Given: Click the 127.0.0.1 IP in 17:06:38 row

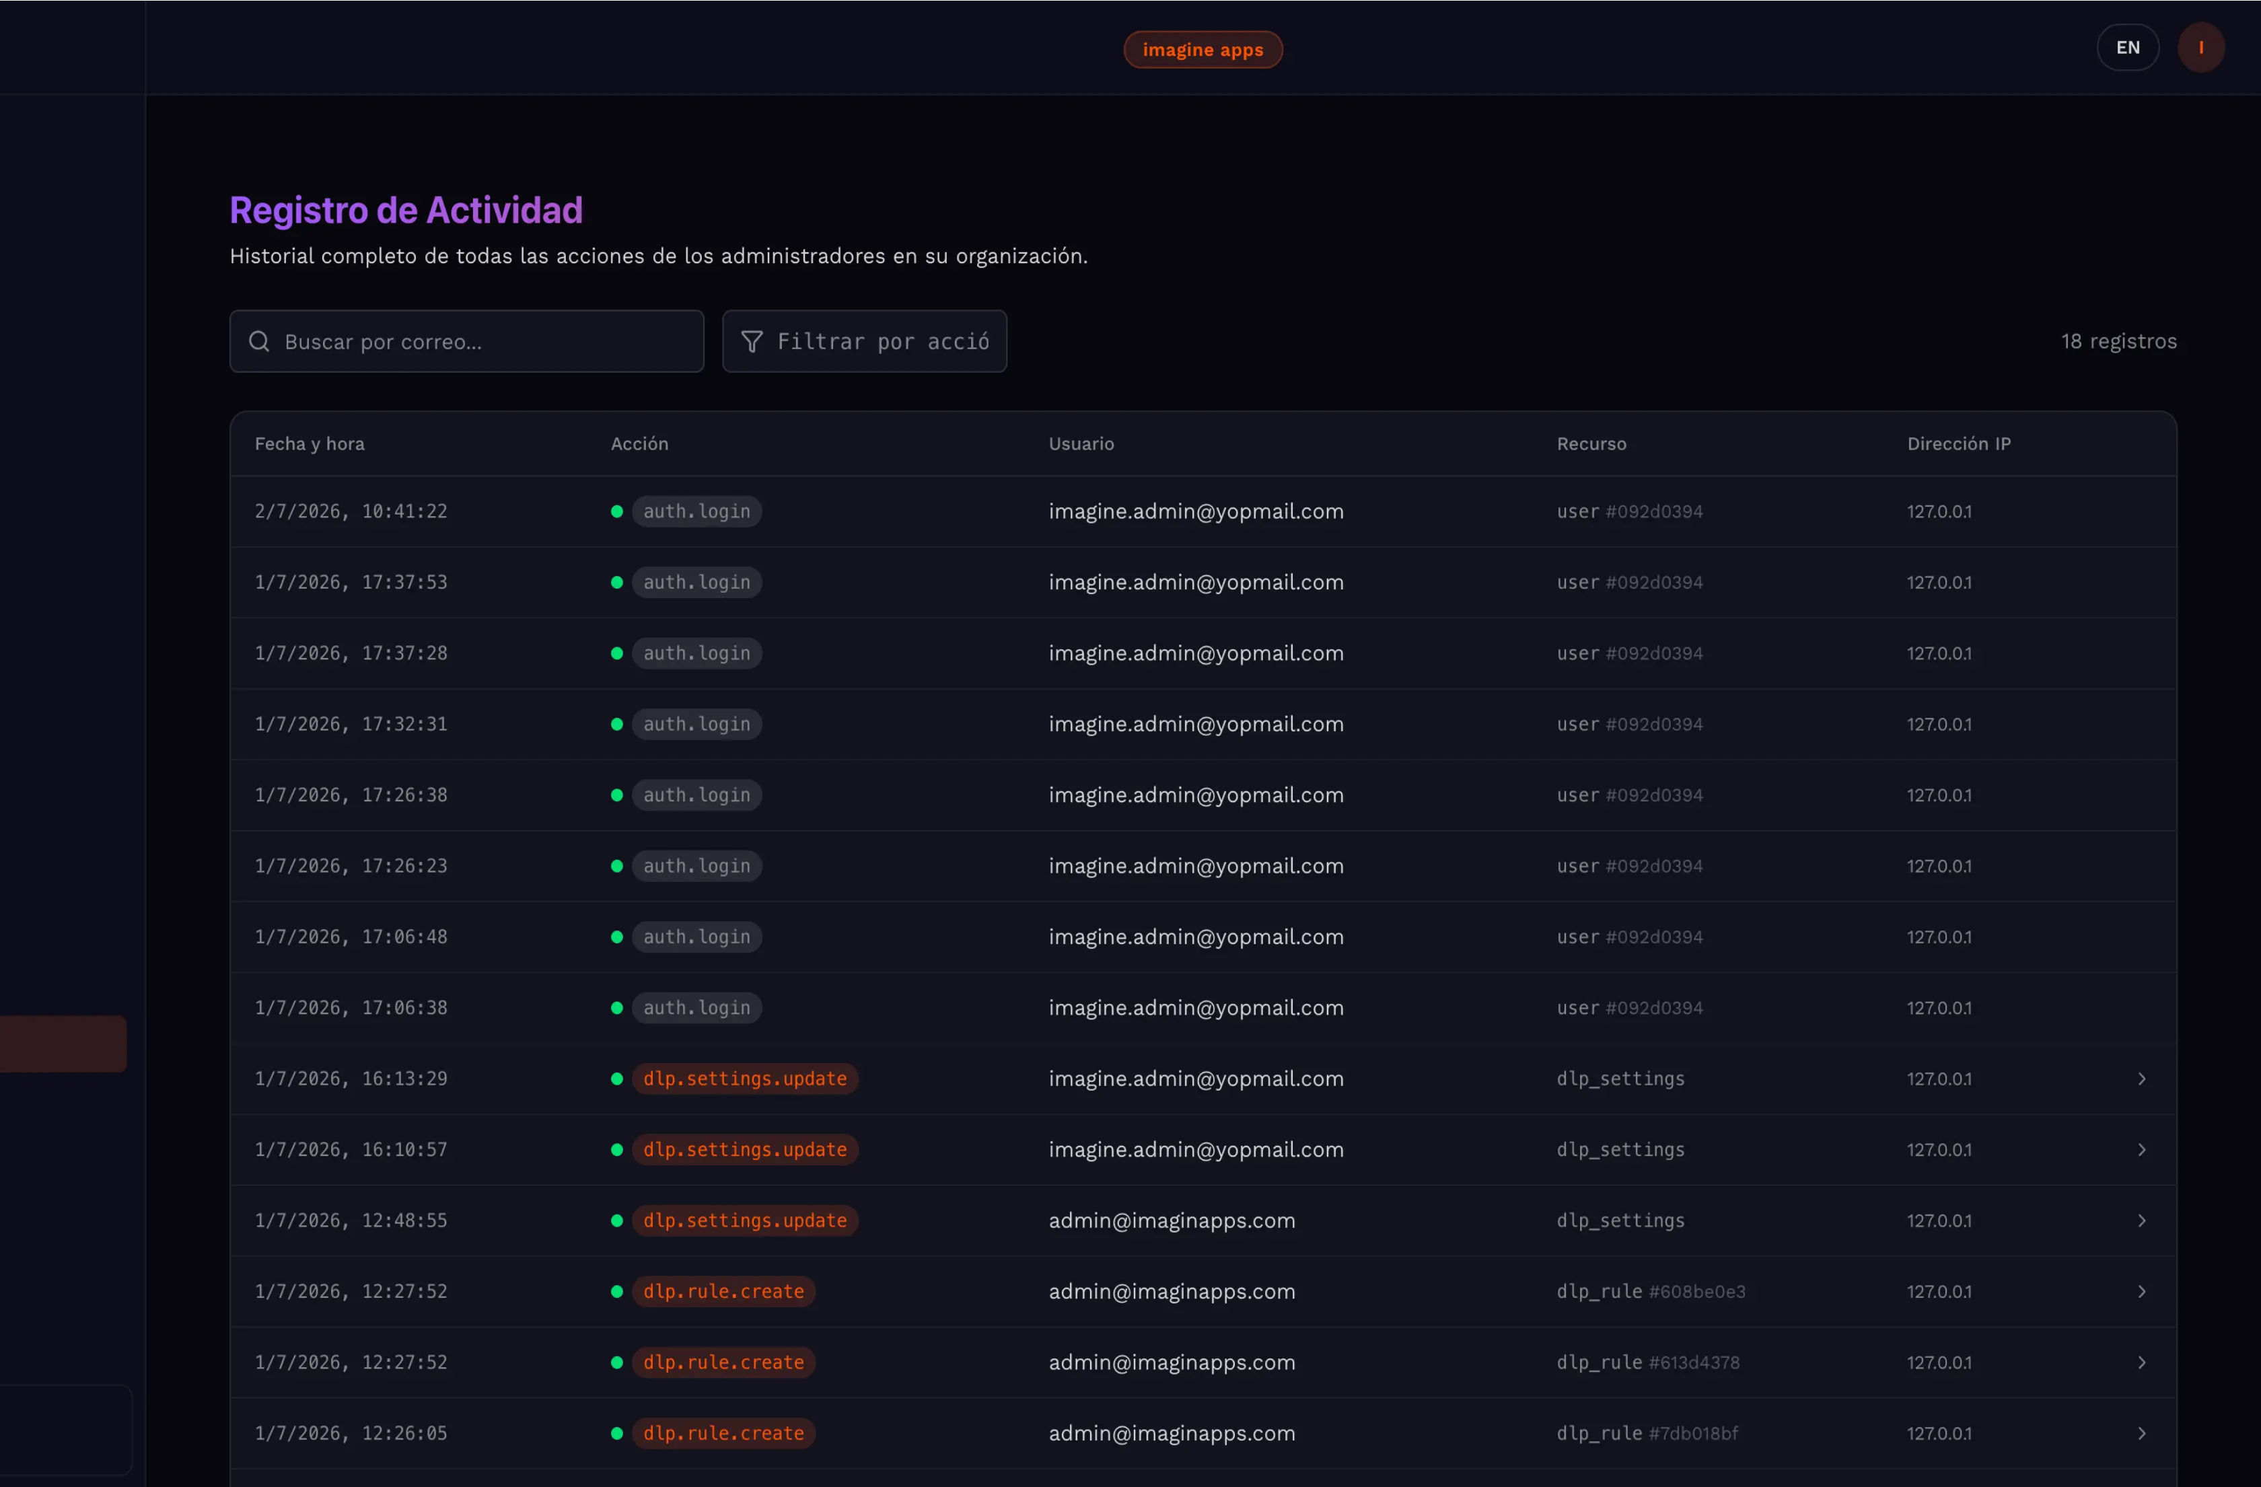Looking at the screenshot, I should coord(1939,1007).
